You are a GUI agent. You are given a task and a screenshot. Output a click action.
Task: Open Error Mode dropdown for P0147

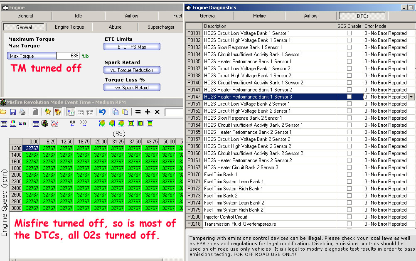click(x=411, y=97)
